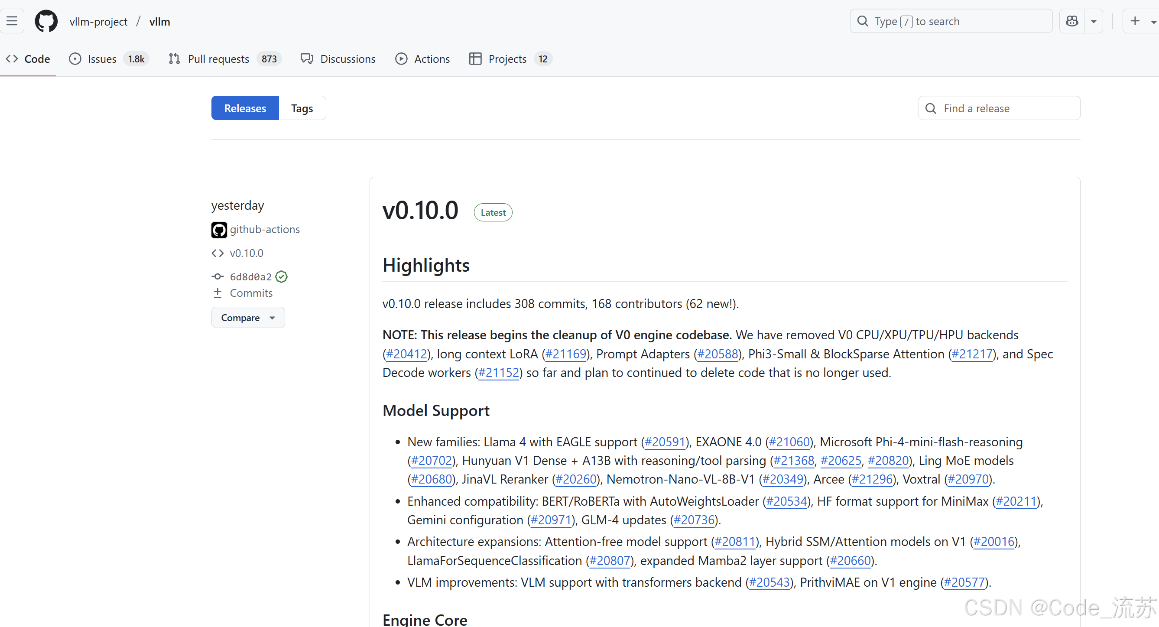Open pull request #20660
The height and width of the screenshot is (627, 1159).
click(x=851, y=561)
